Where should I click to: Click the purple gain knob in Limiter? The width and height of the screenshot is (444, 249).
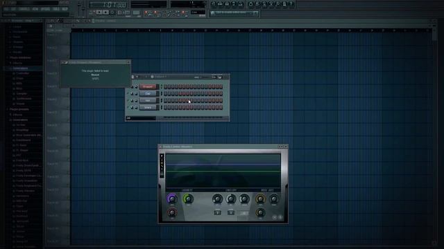[171, 199]
